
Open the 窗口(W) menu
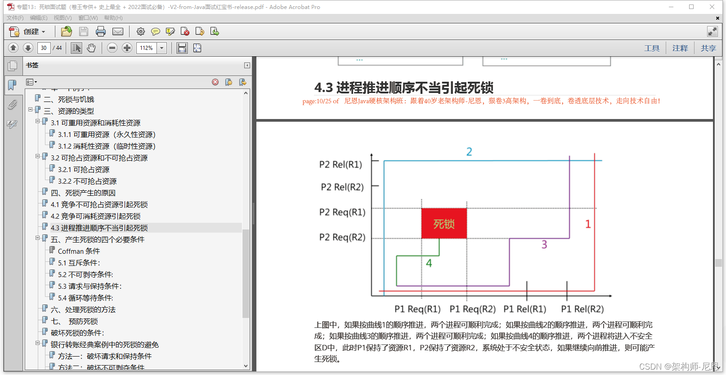pos(88,18)
